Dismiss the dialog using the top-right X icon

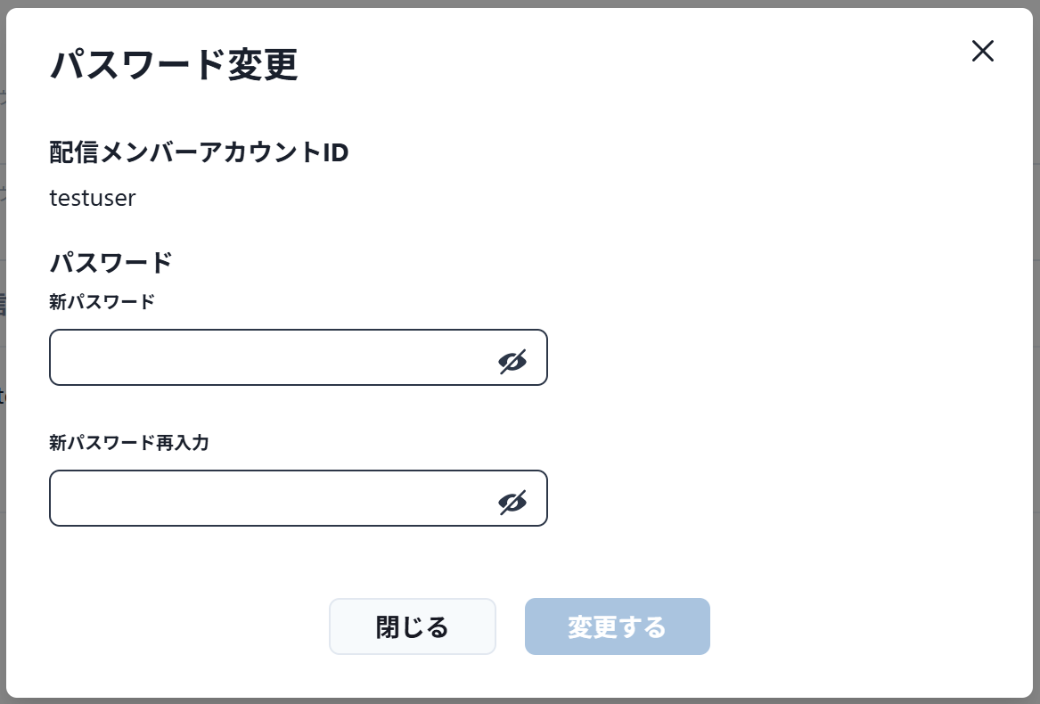(982, 51)
